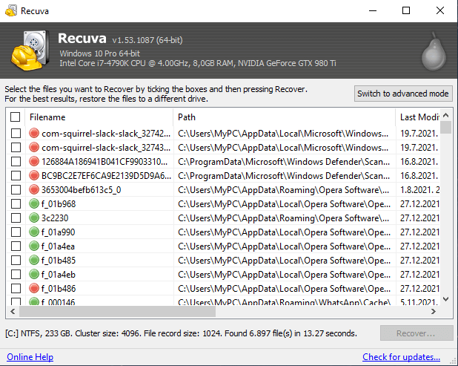Tick the select-all checkbox in header
The width and height of the screenshot is (458, 366).
coord(15,117)
